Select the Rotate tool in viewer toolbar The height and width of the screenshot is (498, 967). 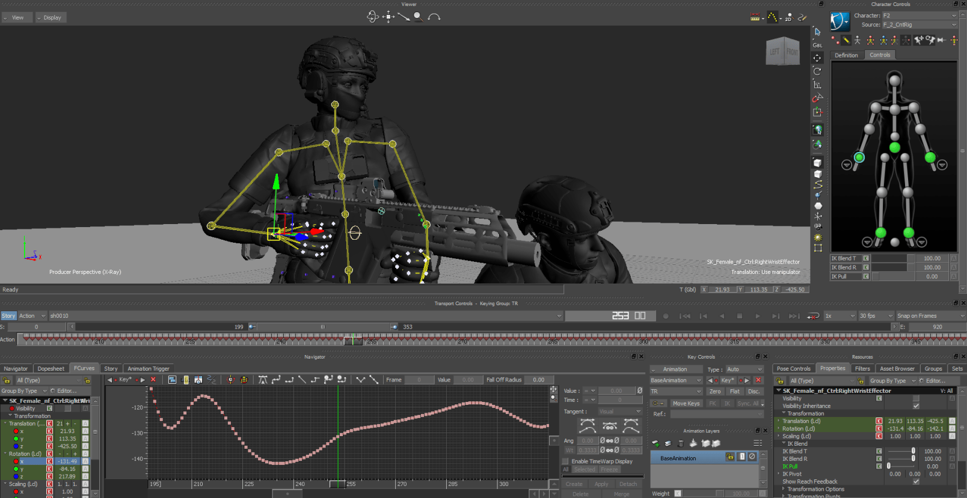coord(817,71)
